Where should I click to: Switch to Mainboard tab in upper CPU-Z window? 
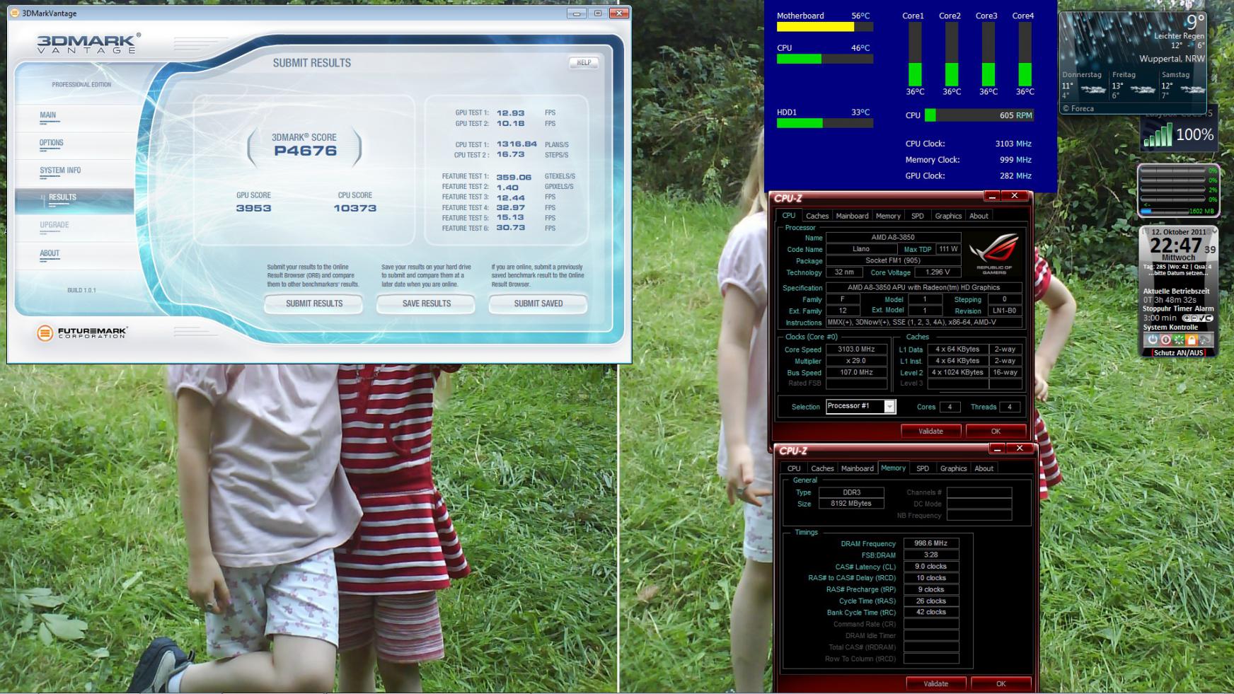coord(852,216)
